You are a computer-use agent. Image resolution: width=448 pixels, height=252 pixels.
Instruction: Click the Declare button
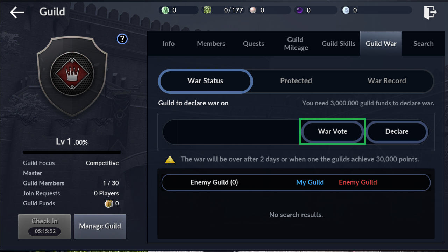coord(397,131)
